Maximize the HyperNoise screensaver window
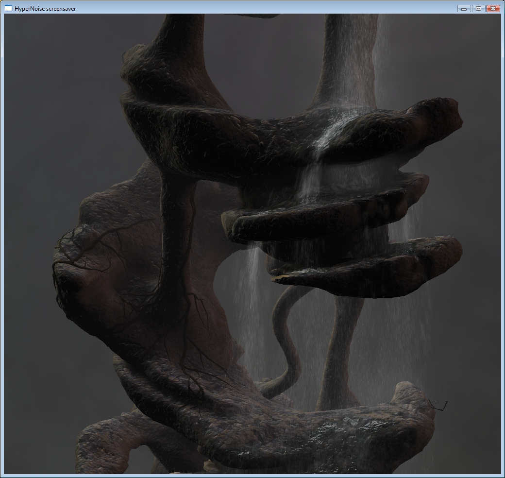This screenshot has height=478, width=505. 478,8
